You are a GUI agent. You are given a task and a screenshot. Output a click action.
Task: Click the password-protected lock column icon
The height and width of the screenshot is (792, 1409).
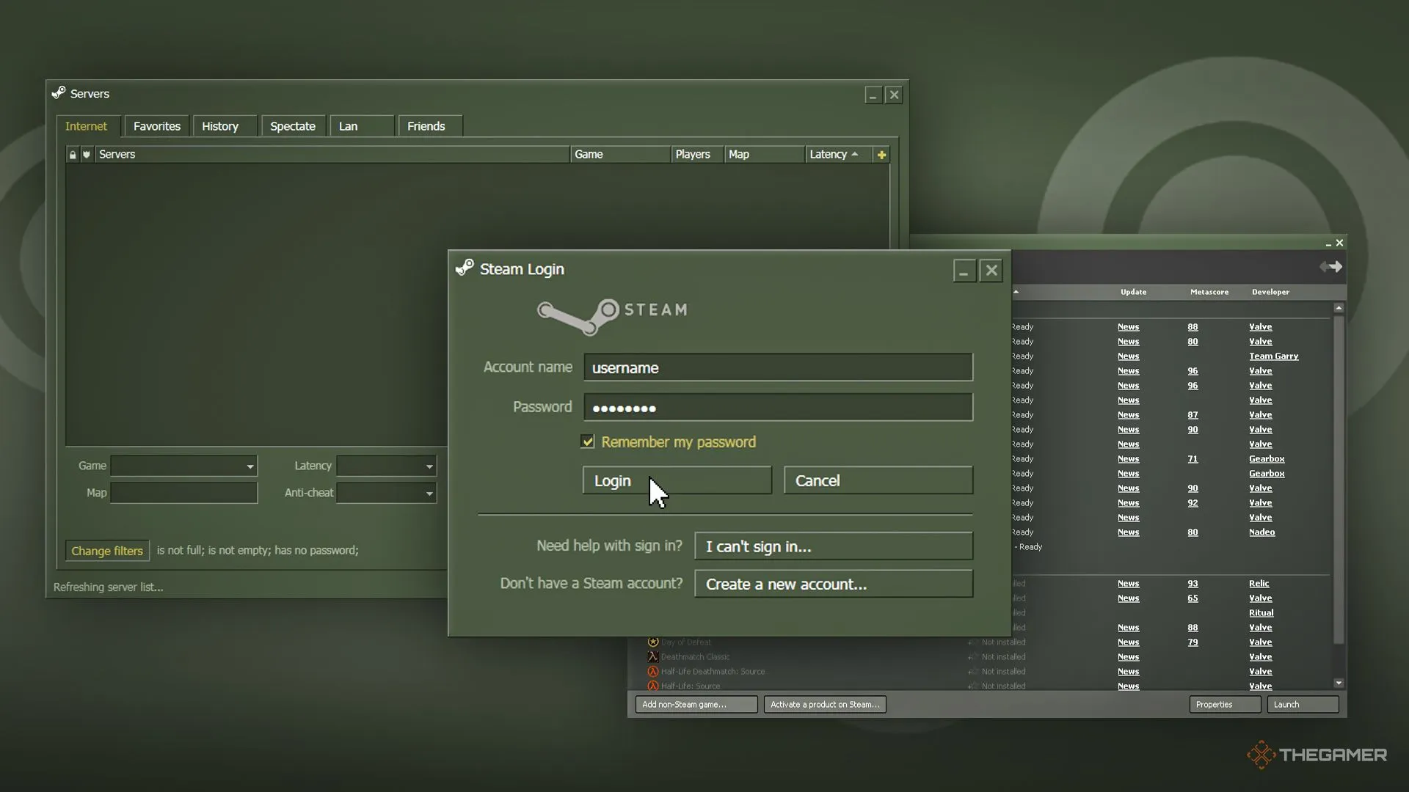point(72,155)
